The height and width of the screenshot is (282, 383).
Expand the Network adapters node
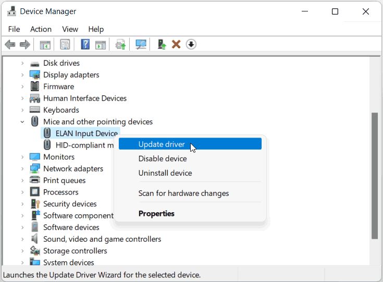(22, 168)
